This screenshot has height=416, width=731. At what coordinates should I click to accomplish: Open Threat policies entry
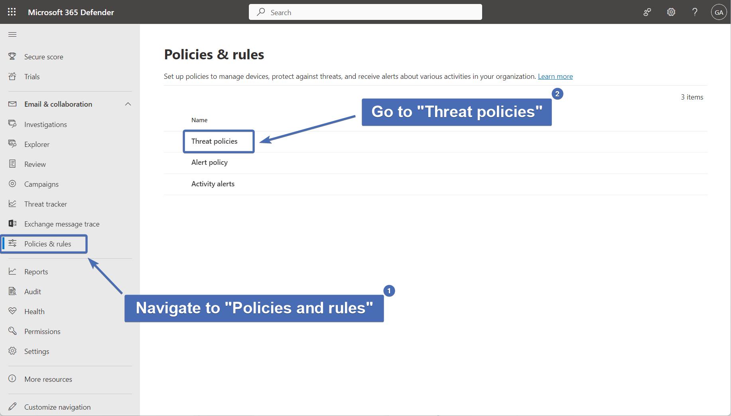pyautogui.click(x=215, y=141)
